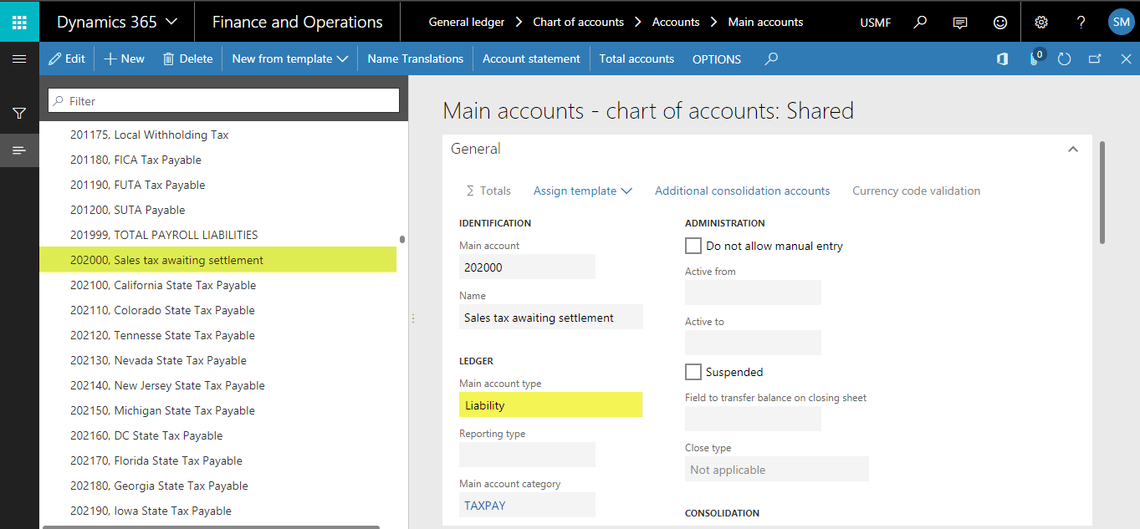Select 202130, Nevada State Tax Payable
This screenshot has width=1140, height=529.
click(218, 360)
